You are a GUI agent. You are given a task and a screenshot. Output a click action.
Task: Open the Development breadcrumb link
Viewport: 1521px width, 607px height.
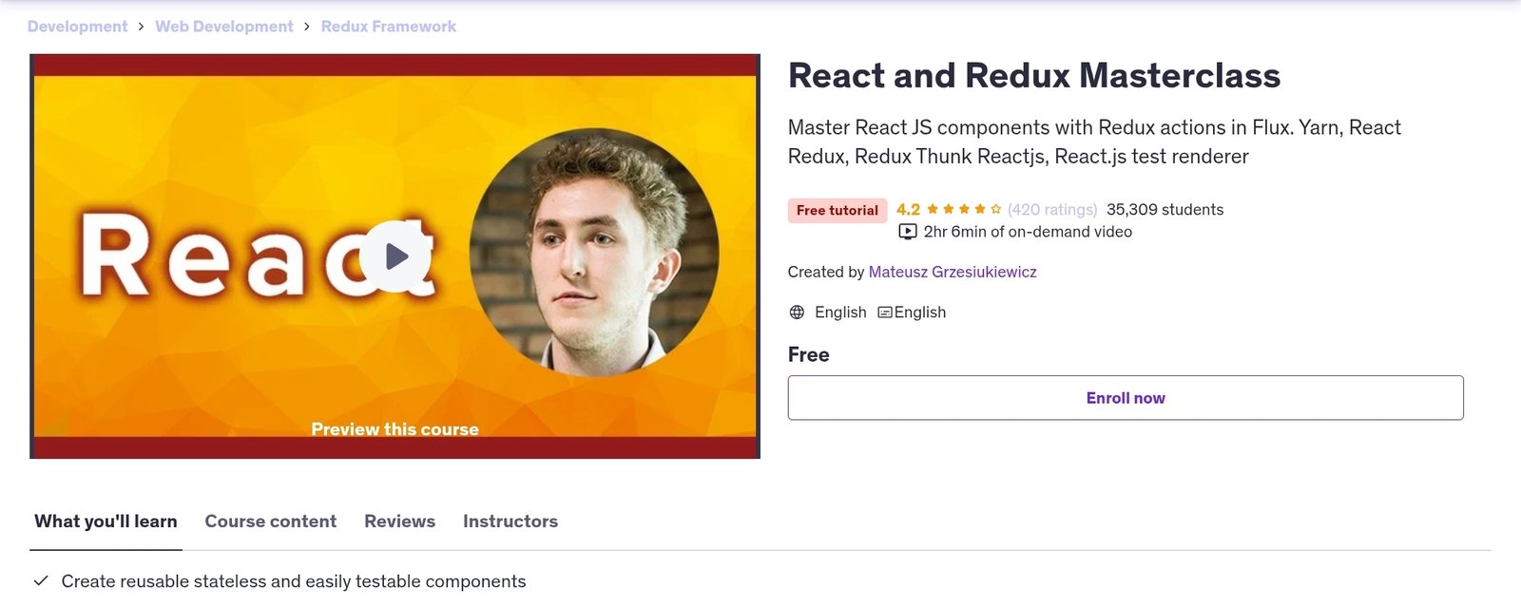(77, 27)
